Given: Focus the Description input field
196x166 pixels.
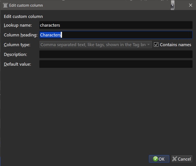Looking at the screenshot, I should [116, 54].
